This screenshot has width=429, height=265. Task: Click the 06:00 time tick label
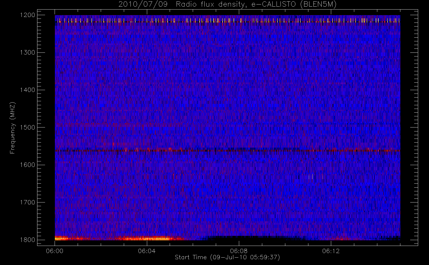click(55, 251)
